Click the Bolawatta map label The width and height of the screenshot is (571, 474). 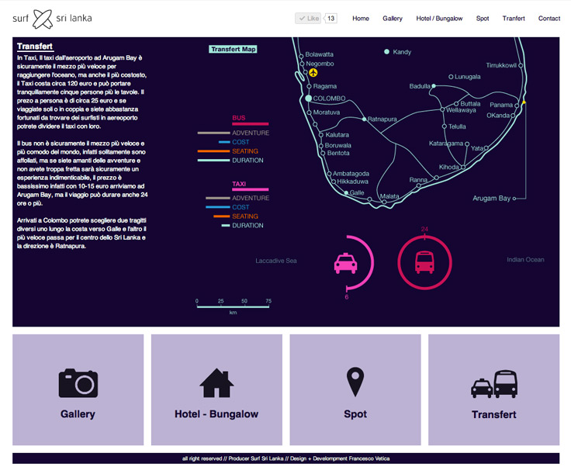pos(320,54)
